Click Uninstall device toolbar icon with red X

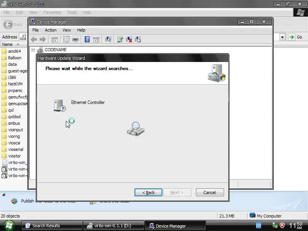click(x=129, y=40)
